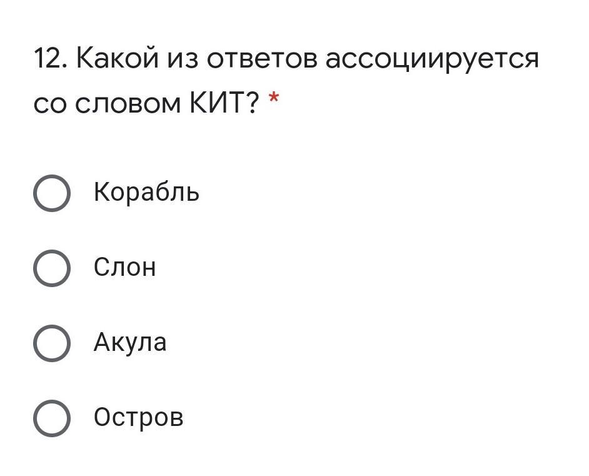Click the Слон answer label text

tap(124, 267)
